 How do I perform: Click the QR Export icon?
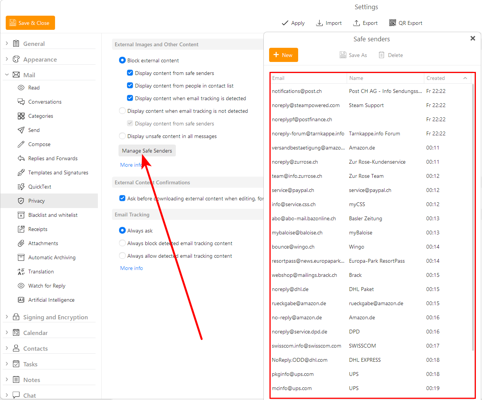pos(393,23)
